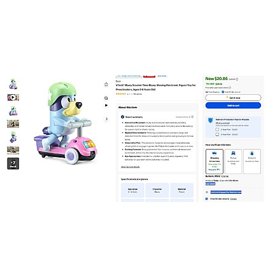The height and width of the screenshot is (277, 277).
Task: Click the info icon next to Generated by AI
Action: 192,117
